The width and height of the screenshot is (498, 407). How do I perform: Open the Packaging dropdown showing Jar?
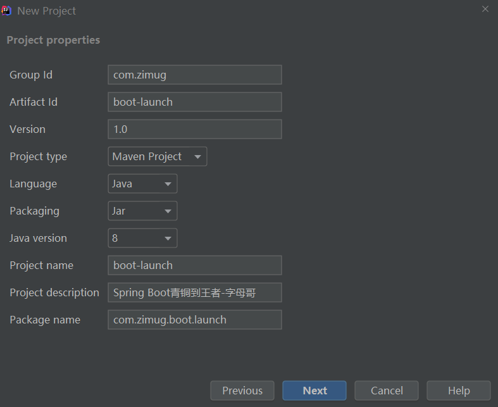coord(142,211)
